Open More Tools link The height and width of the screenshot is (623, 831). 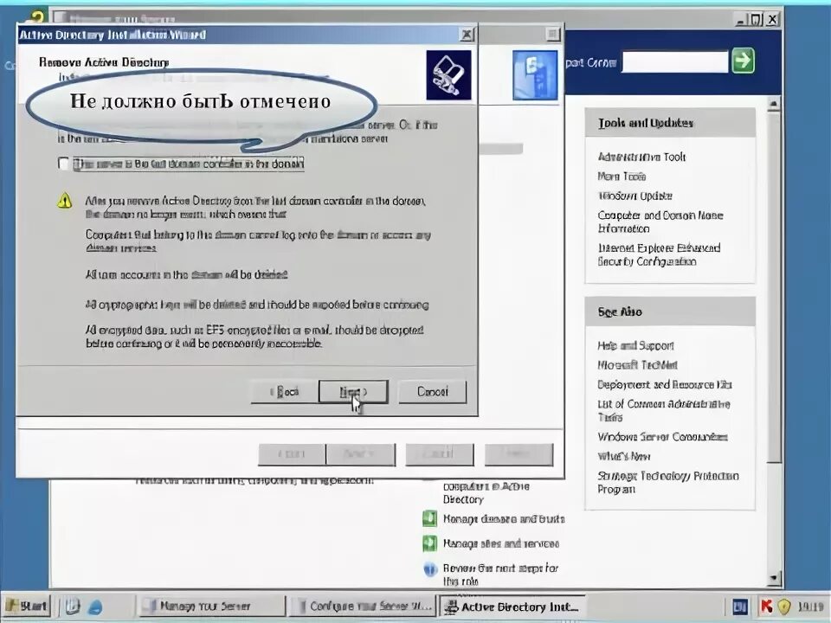pyautogui.click(x=622, y=177)
